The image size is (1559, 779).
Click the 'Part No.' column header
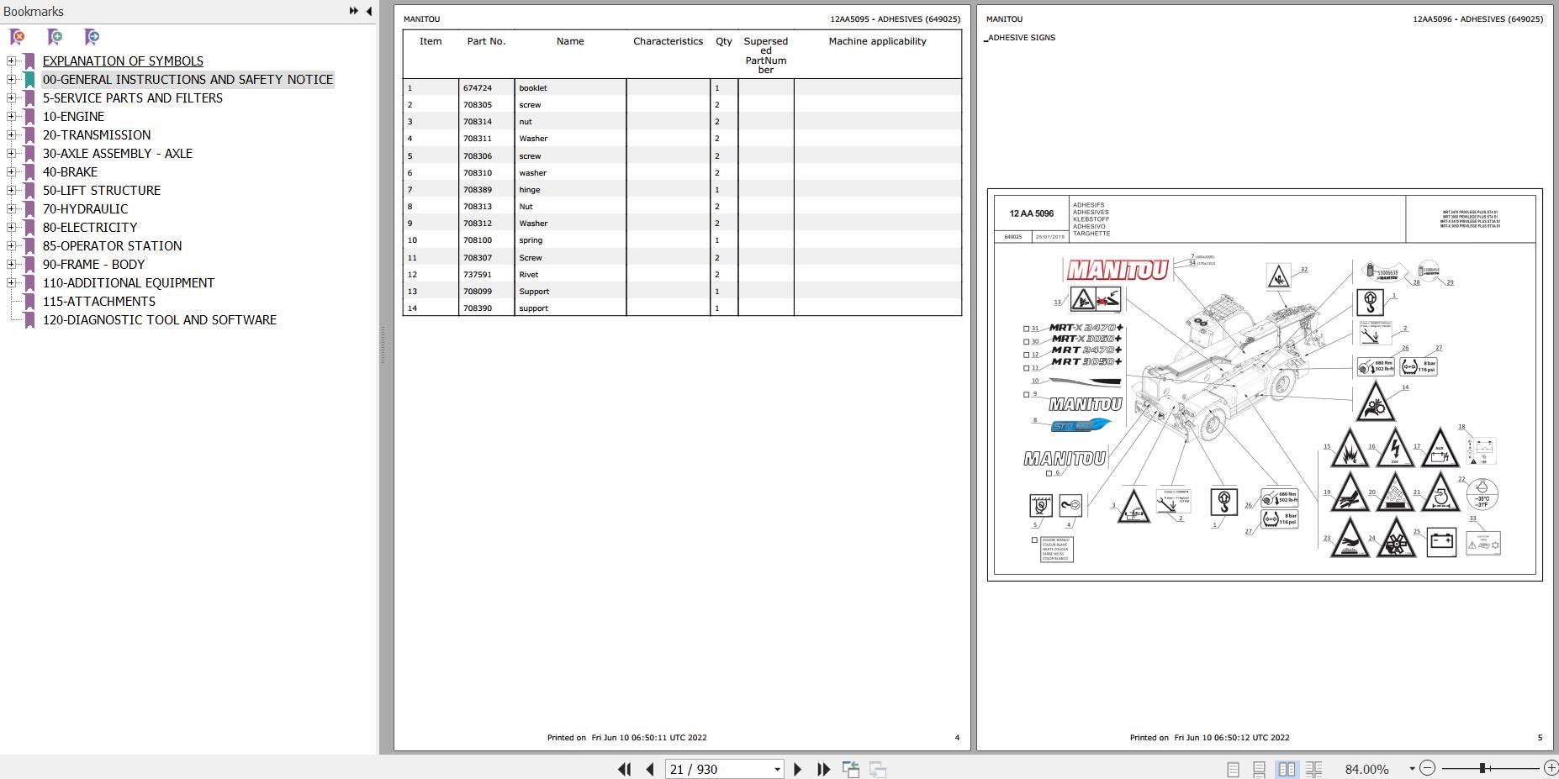(x=486, y=41)
